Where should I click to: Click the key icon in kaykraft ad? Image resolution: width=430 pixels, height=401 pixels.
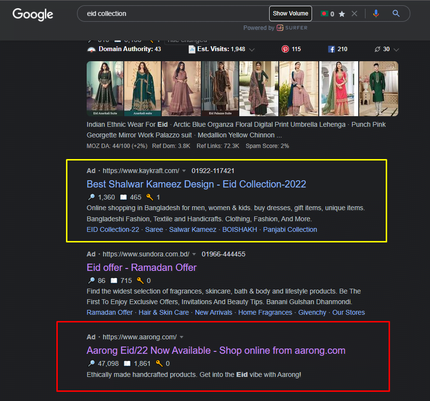150,197
